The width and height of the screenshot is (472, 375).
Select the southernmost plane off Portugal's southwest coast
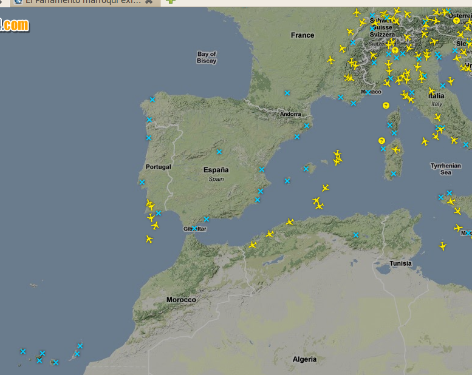(x=149, y=239)
